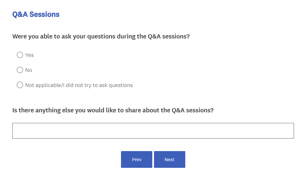Indicate you did not try asking questions
Viewport: 306px width, 172px height.
[20, 85]
